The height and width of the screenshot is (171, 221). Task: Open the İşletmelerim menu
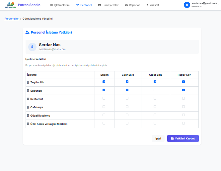click(60, 5)
